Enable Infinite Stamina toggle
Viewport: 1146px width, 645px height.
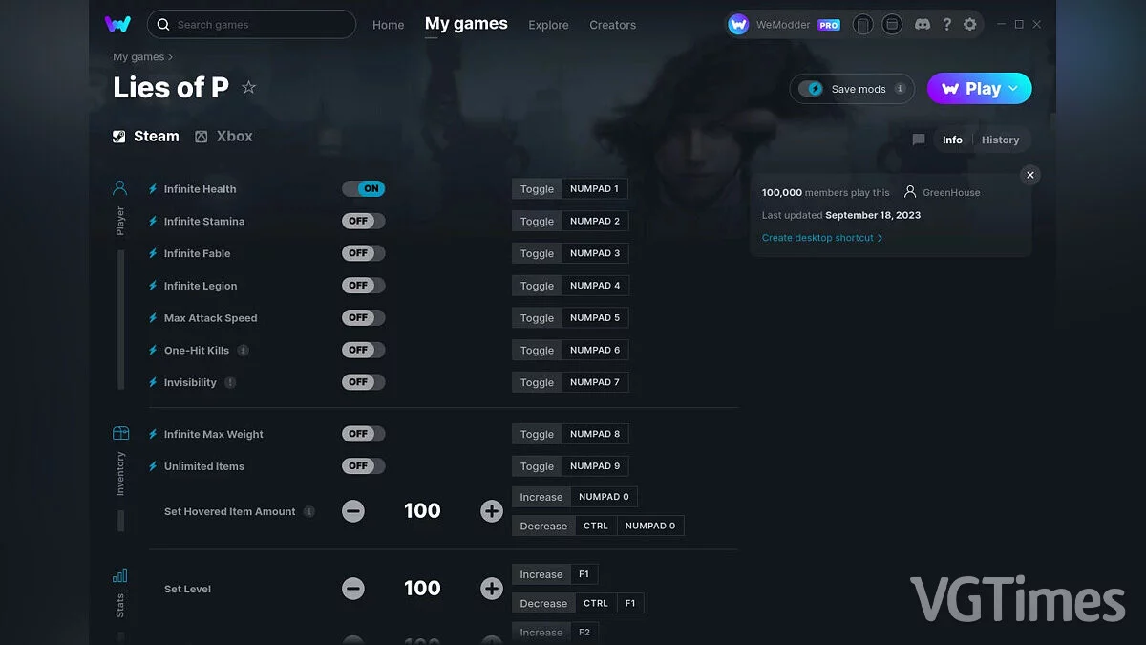tap(364, 221)
